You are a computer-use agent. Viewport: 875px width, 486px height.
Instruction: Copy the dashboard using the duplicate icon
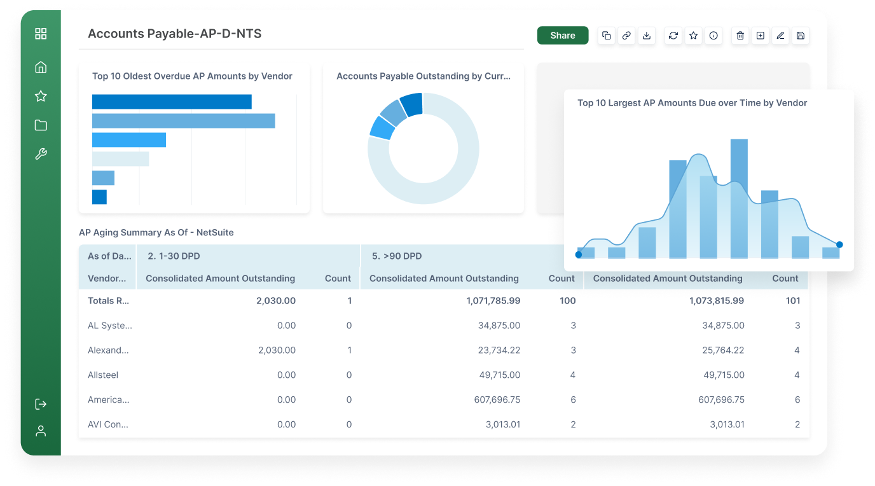coord(607,36)
